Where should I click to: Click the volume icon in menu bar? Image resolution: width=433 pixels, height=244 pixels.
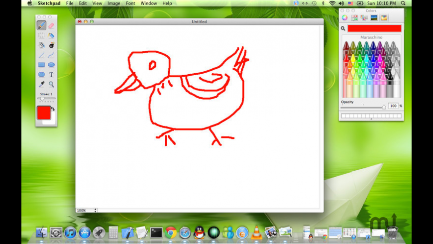pyautogui.click(x=341, y=3)
